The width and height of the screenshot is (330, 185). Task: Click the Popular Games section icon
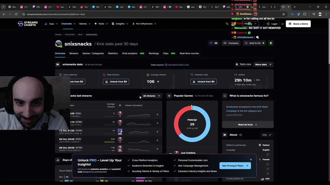(169, 96)
